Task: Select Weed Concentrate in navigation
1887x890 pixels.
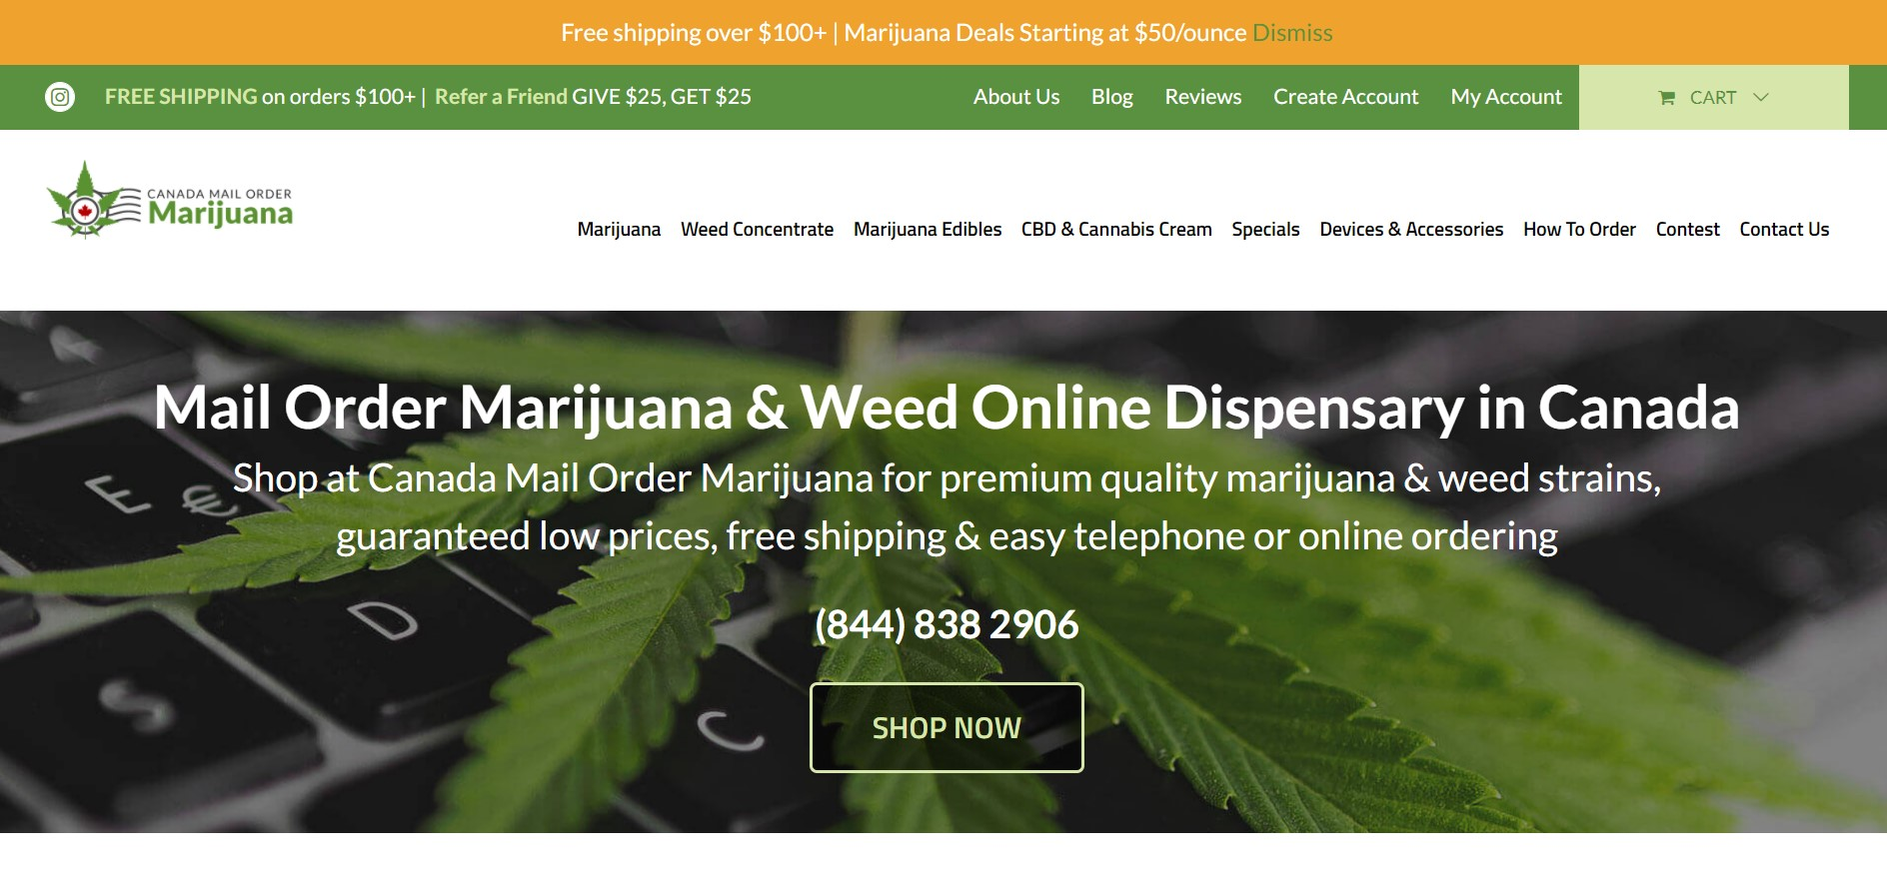Action: tap(757, 230)
